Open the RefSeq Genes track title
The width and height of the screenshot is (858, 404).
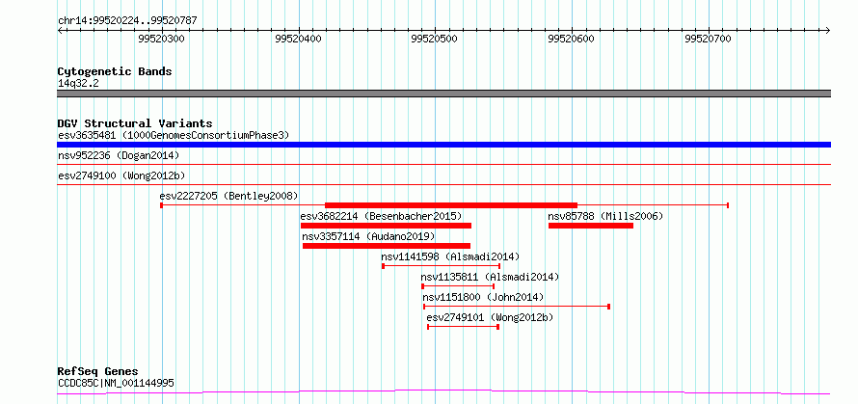[x=97, y=372]
